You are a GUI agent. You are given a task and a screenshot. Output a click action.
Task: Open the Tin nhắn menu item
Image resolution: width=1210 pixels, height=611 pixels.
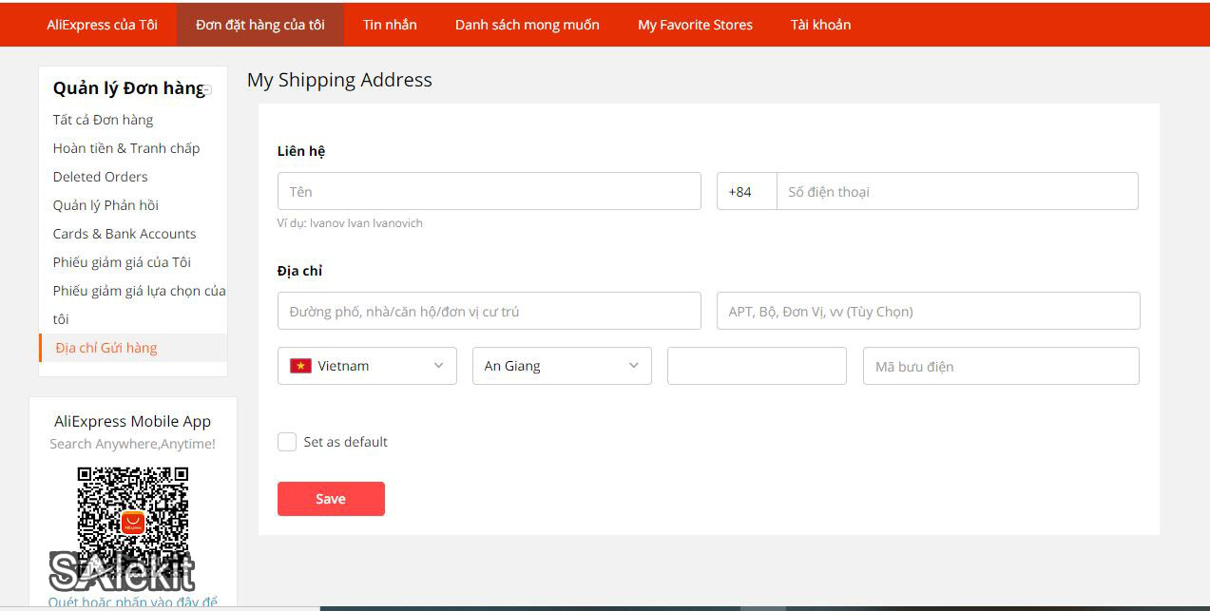coord(388,24)
